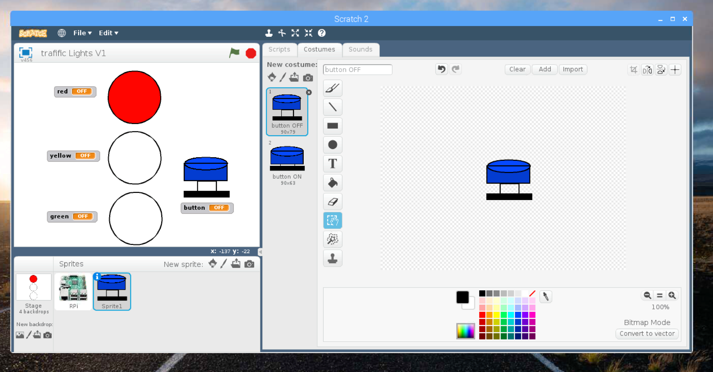The image size is (713, 372).
Task: Select the Brush tool in the paint editor
Action: tap(332, 88)
